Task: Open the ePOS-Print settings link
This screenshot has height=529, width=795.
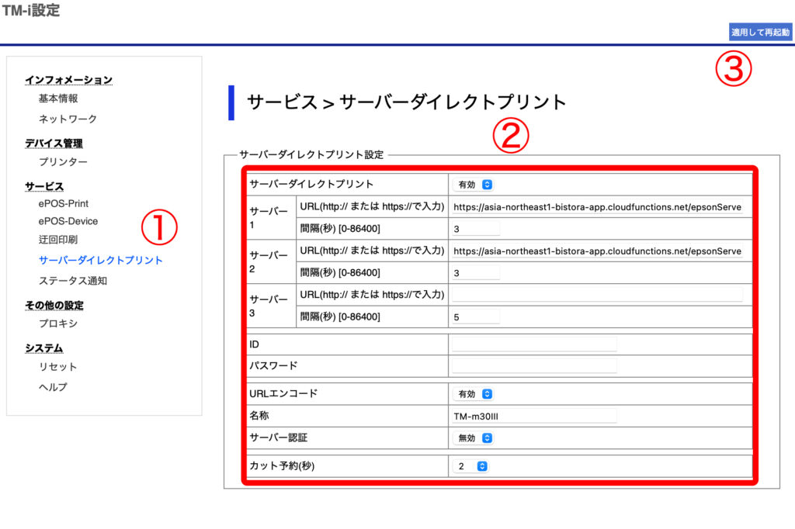Action: pos(64,203)
